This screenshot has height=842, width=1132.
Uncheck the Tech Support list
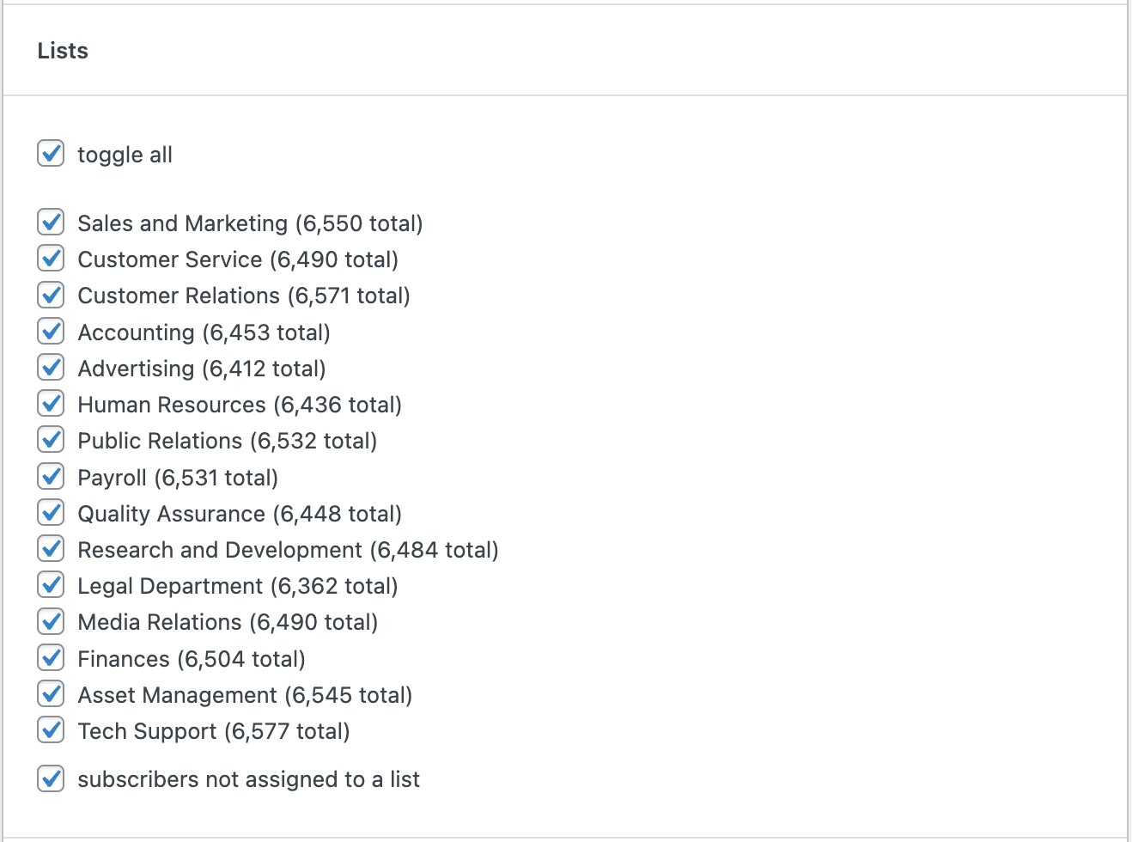tap(51, 729)
